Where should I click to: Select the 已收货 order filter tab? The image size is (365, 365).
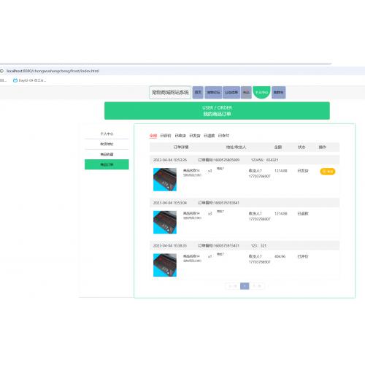pos(180,136)
